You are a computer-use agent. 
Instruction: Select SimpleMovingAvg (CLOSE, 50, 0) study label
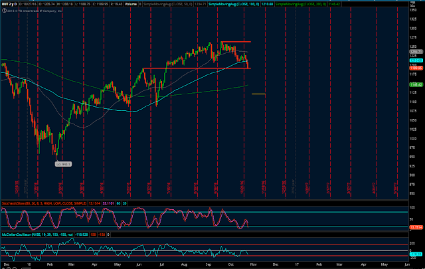[167, 5]
